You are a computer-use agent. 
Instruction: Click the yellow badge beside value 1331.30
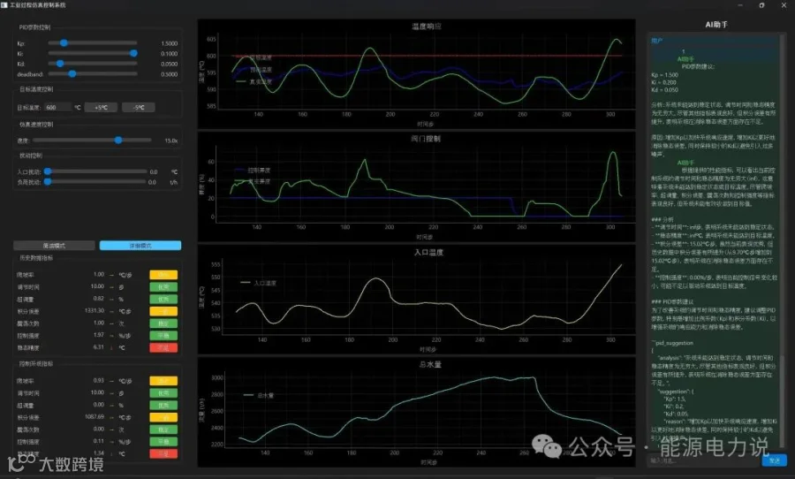[163, 311]
